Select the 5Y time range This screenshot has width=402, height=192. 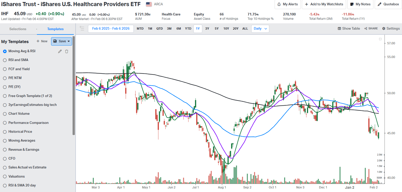pos(217,29)
